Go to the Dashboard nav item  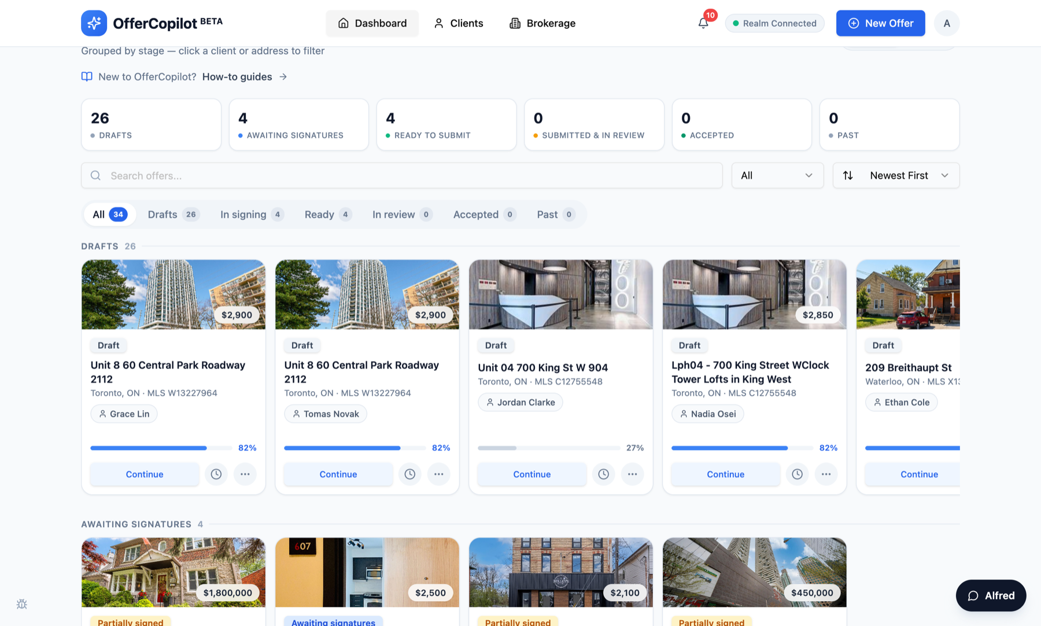pyautogui.click(x=372, y=23)
